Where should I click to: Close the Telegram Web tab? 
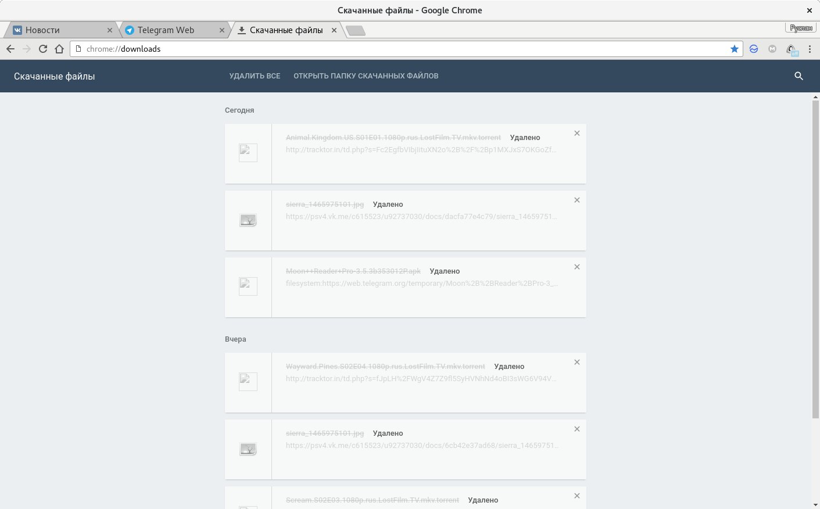point(222,30)
